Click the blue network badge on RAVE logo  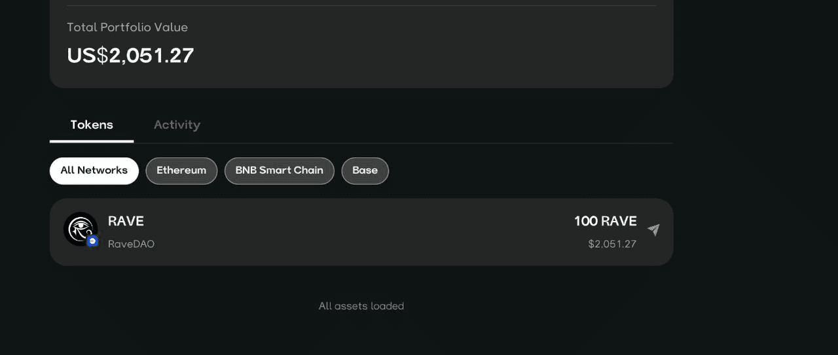92,241
